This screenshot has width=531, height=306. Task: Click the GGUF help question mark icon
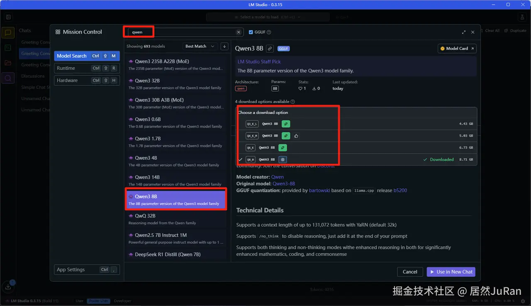tap(269, 32)
